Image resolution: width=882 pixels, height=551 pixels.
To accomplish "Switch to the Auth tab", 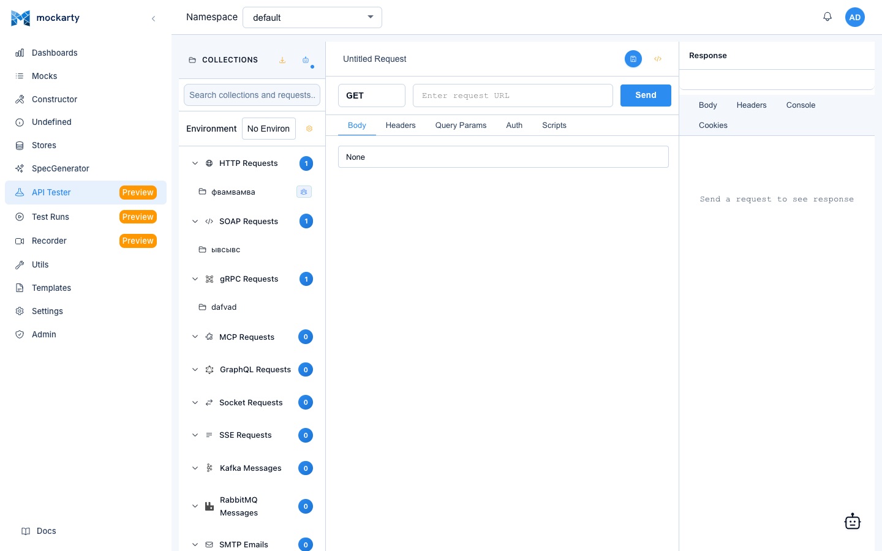I will (514, 125).
